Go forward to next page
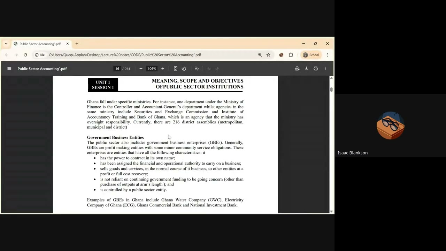This screenshot has height=251, width=446. pos(16,55)
